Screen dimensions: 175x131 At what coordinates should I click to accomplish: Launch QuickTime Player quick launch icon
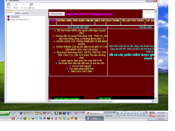click(41, 118)
